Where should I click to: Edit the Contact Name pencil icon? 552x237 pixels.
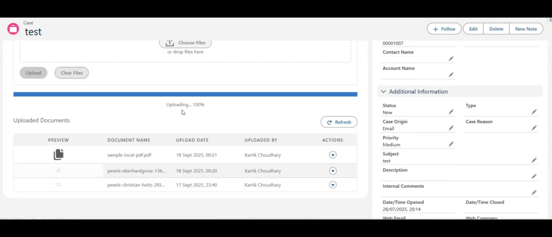pos(451,59)
